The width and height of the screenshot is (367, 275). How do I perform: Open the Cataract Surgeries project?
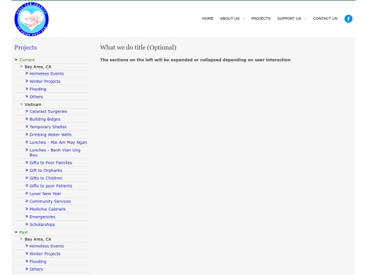[x=48, y=111]
